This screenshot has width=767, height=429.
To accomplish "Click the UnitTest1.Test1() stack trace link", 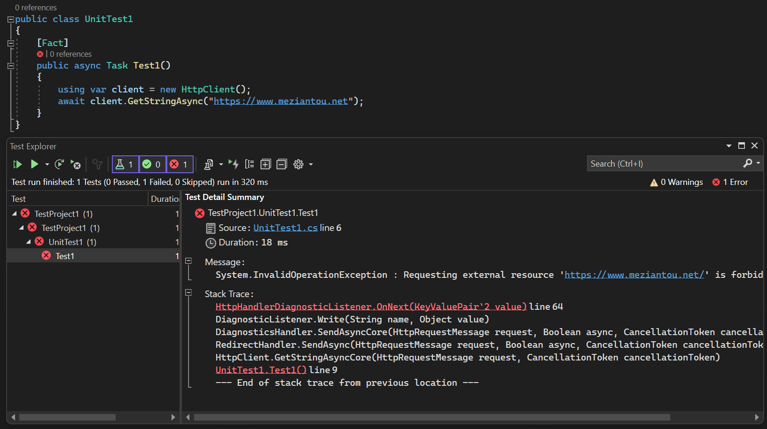I will pos(261,370).
